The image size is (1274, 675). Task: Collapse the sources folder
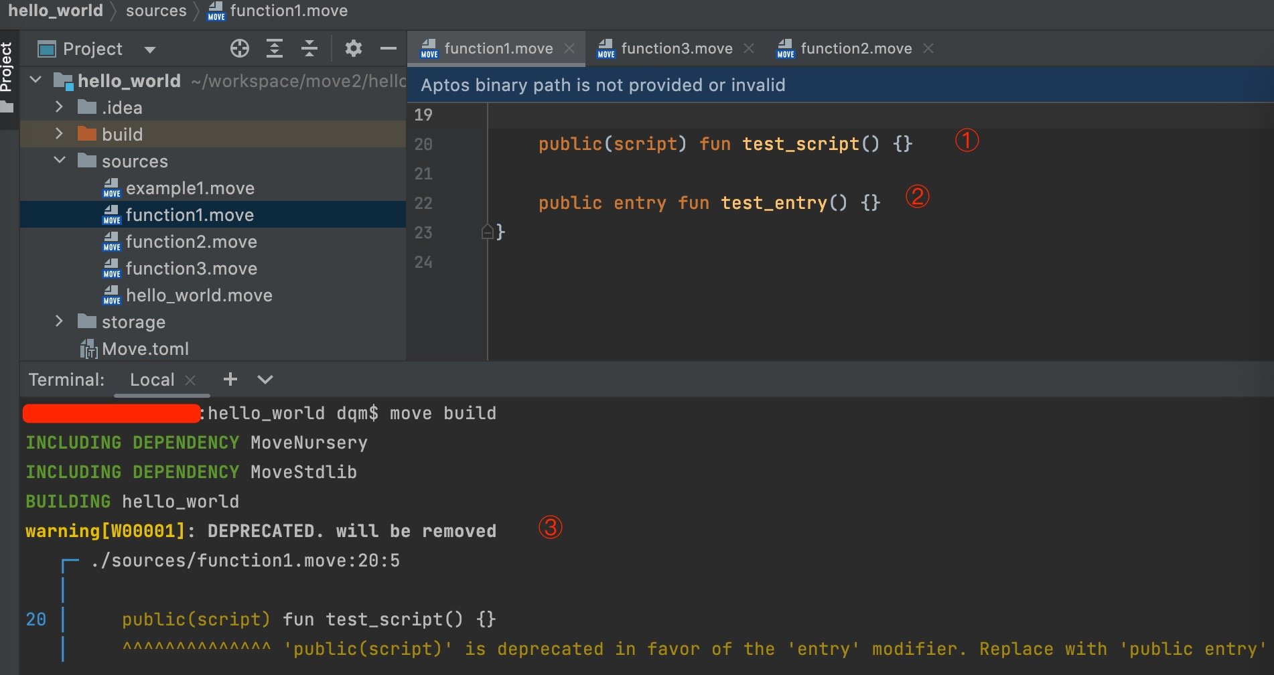click(60, 161)
